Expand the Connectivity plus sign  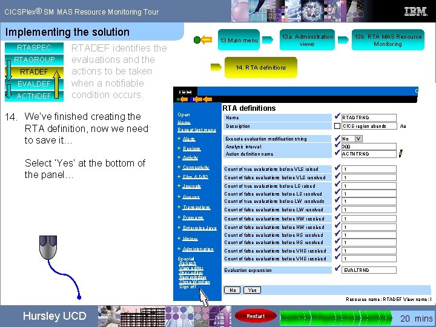click(x=179, y=167)
